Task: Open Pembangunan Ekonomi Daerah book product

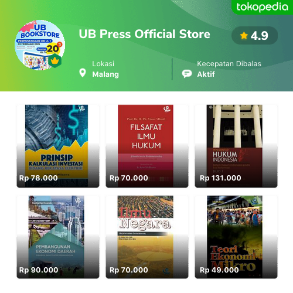Action: click(x=58, y=237)
